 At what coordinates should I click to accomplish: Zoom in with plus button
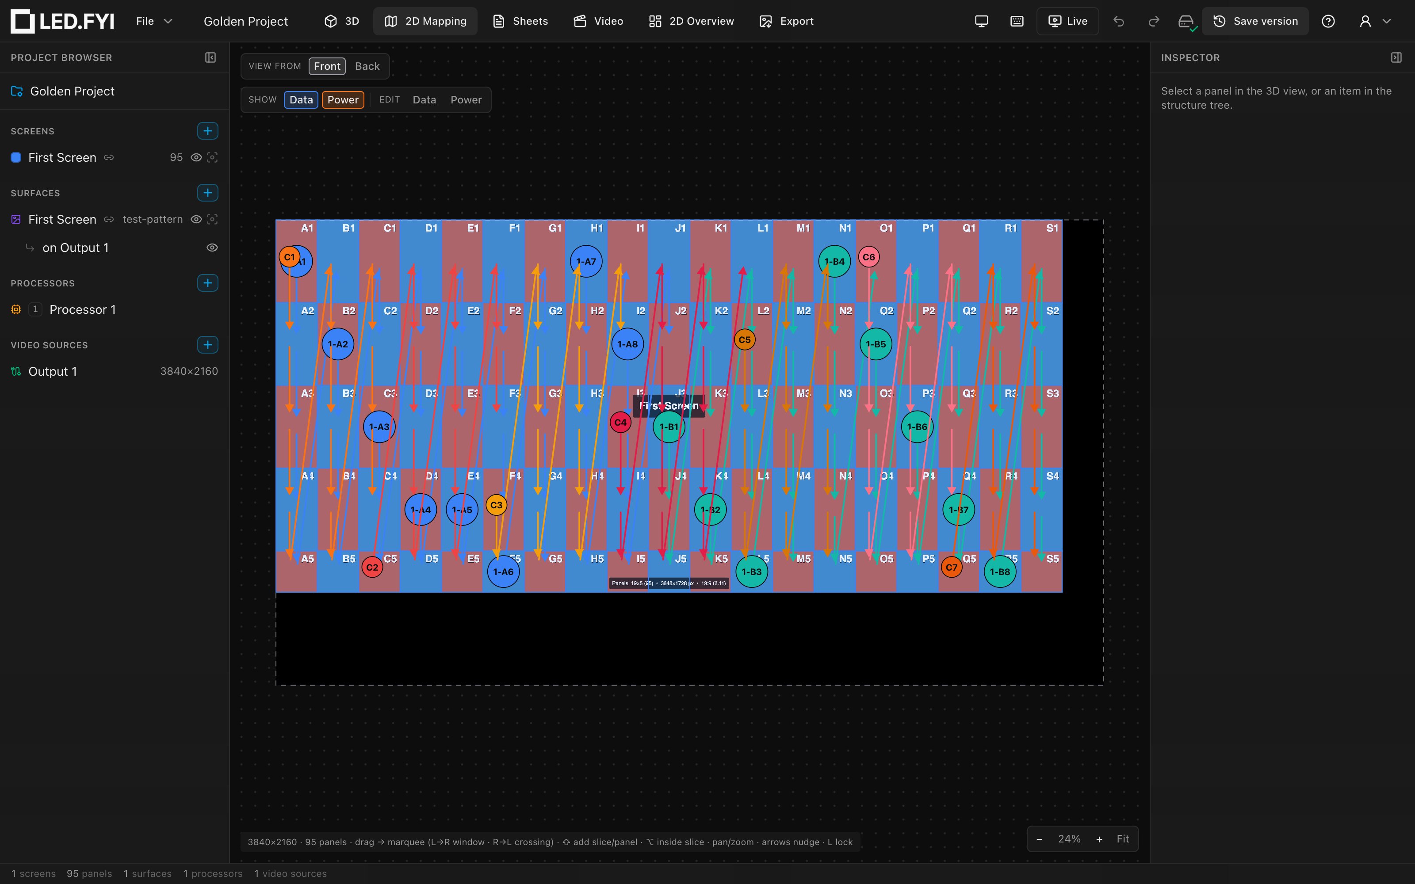(1099, 839)
